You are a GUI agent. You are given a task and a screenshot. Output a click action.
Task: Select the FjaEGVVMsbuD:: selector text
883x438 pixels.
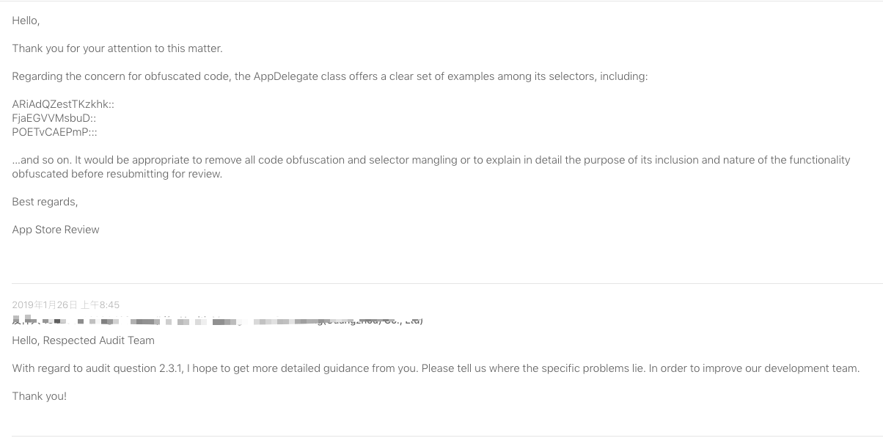54,118
